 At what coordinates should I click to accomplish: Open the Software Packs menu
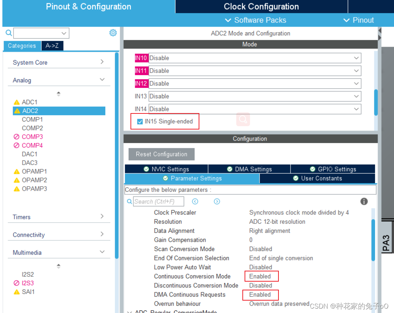(x=255, y=20)
